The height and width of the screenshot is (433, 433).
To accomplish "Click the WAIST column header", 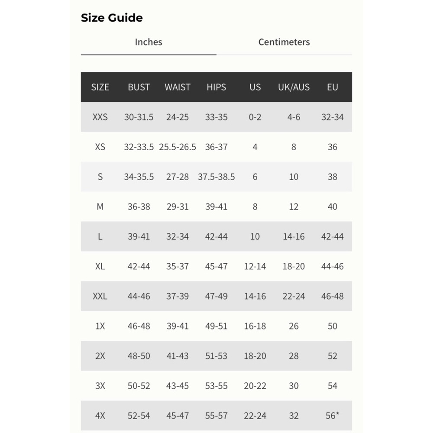I will (x=178, y=87).
